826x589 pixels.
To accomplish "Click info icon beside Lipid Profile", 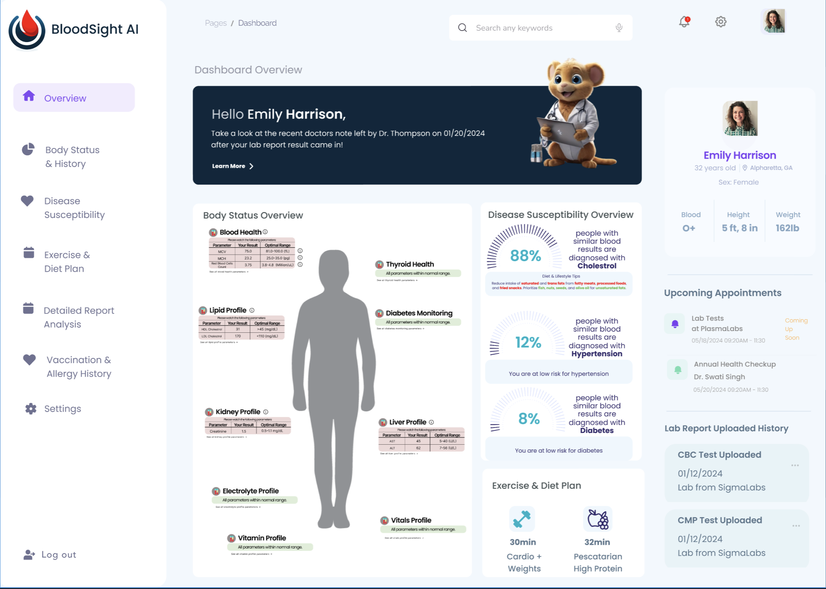I will click(x=252, y=310).
